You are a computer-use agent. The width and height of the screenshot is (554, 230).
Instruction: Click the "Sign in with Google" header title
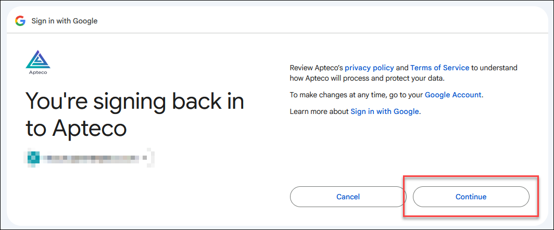[x=65, y=21]
